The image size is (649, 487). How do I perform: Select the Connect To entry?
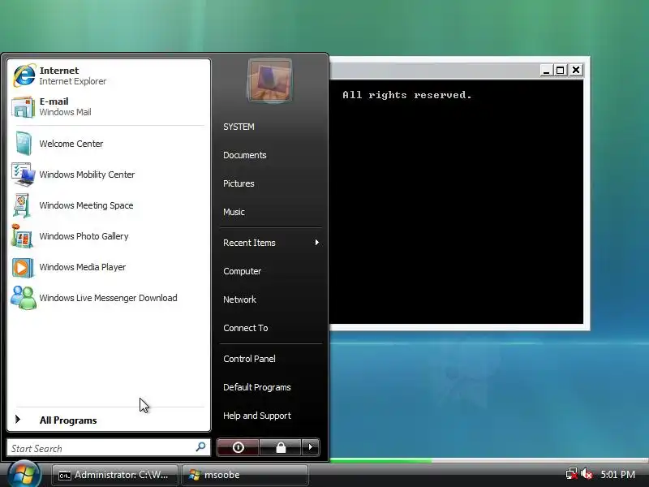tap(246, 328)
